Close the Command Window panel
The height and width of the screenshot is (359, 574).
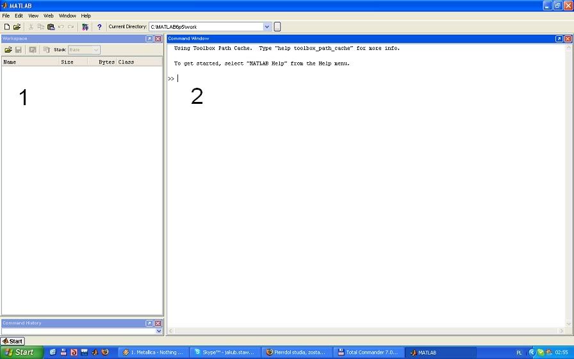click(568, 38)
